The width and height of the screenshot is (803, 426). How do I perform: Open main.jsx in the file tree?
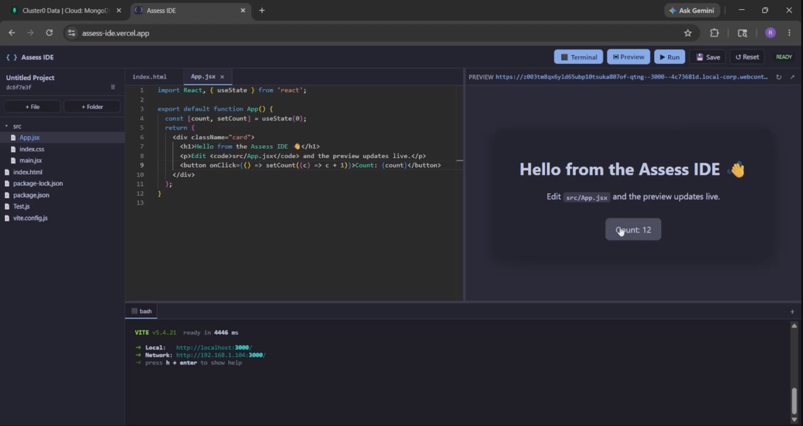[31, 160]
